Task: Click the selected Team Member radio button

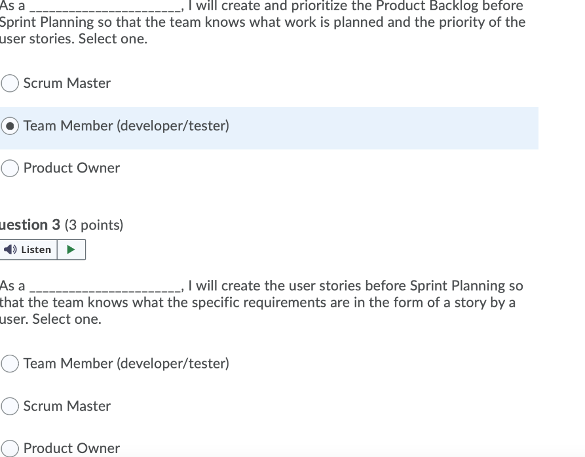Action: pyautogui.click(x=9, y=126)
